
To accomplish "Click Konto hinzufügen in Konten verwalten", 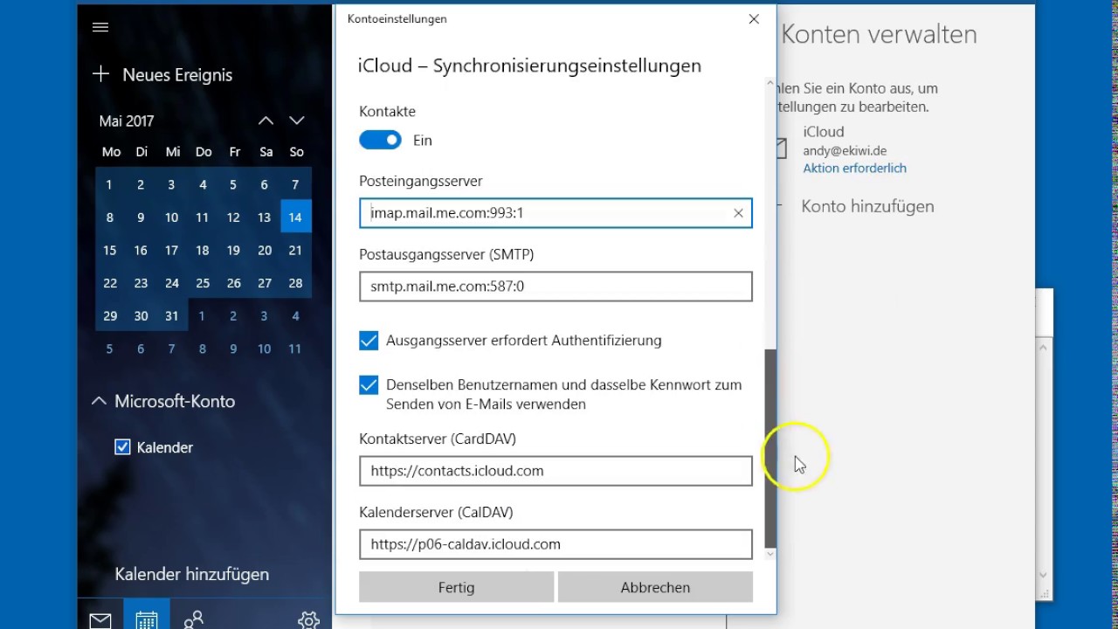I will point(867,206).
